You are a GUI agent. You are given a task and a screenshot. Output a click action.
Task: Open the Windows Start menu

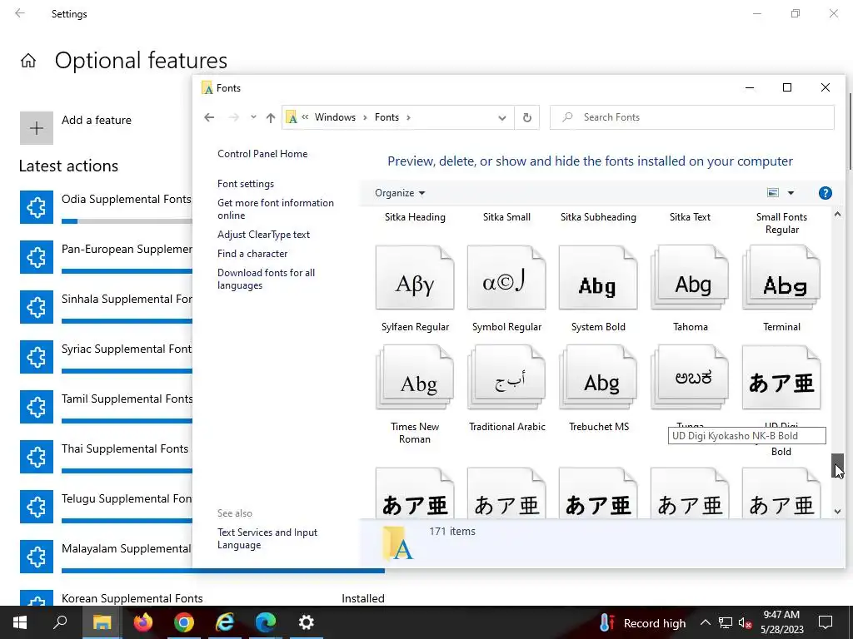pos(20,622)
